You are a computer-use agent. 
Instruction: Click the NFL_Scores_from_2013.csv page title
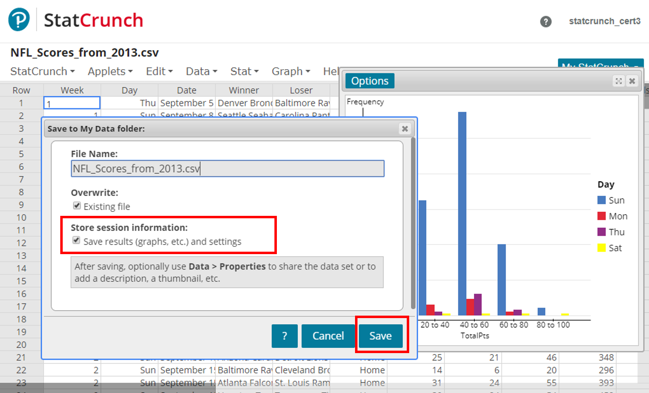[84, 53]
